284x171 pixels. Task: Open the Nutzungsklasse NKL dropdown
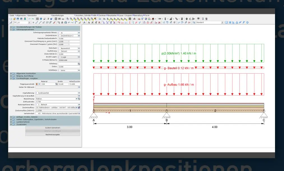click(x=79, y=105)
